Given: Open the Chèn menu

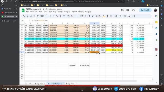Looking at the screenshot, I should pos(46,12).
